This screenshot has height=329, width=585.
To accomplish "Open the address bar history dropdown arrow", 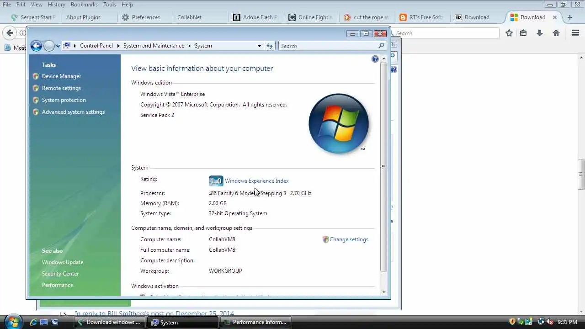I will (259, 46).
